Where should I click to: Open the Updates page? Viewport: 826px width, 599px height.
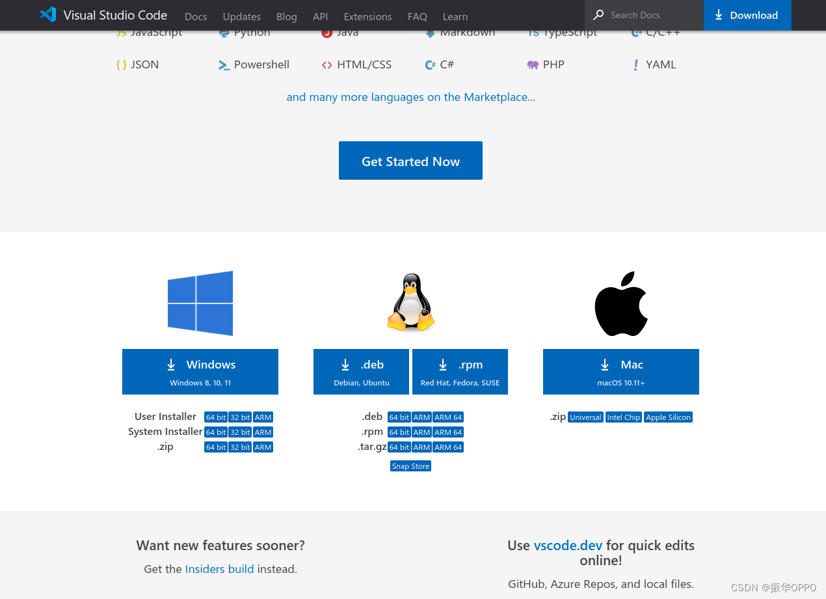coord(242,16)
